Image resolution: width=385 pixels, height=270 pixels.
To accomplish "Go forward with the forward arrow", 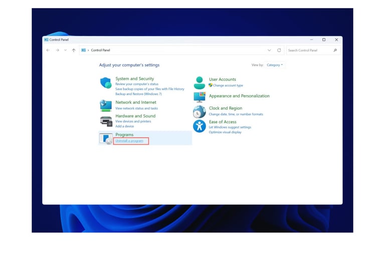I will point(57,50).
